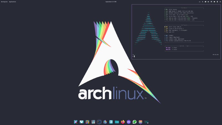
Task: Open the app library grid icon in dock
Action: (87, 122)
